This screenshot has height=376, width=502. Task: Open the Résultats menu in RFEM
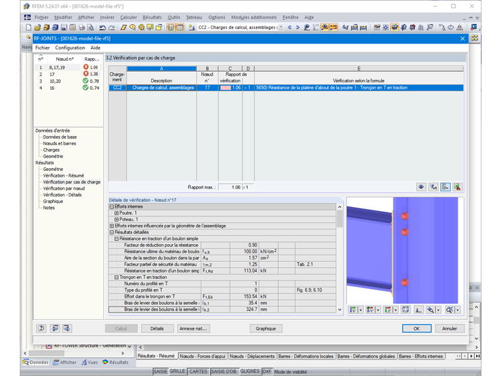(152, 17)
